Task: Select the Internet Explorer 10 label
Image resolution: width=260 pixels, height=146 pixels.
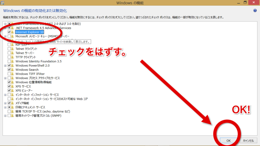Action: [x=30, y=32]
